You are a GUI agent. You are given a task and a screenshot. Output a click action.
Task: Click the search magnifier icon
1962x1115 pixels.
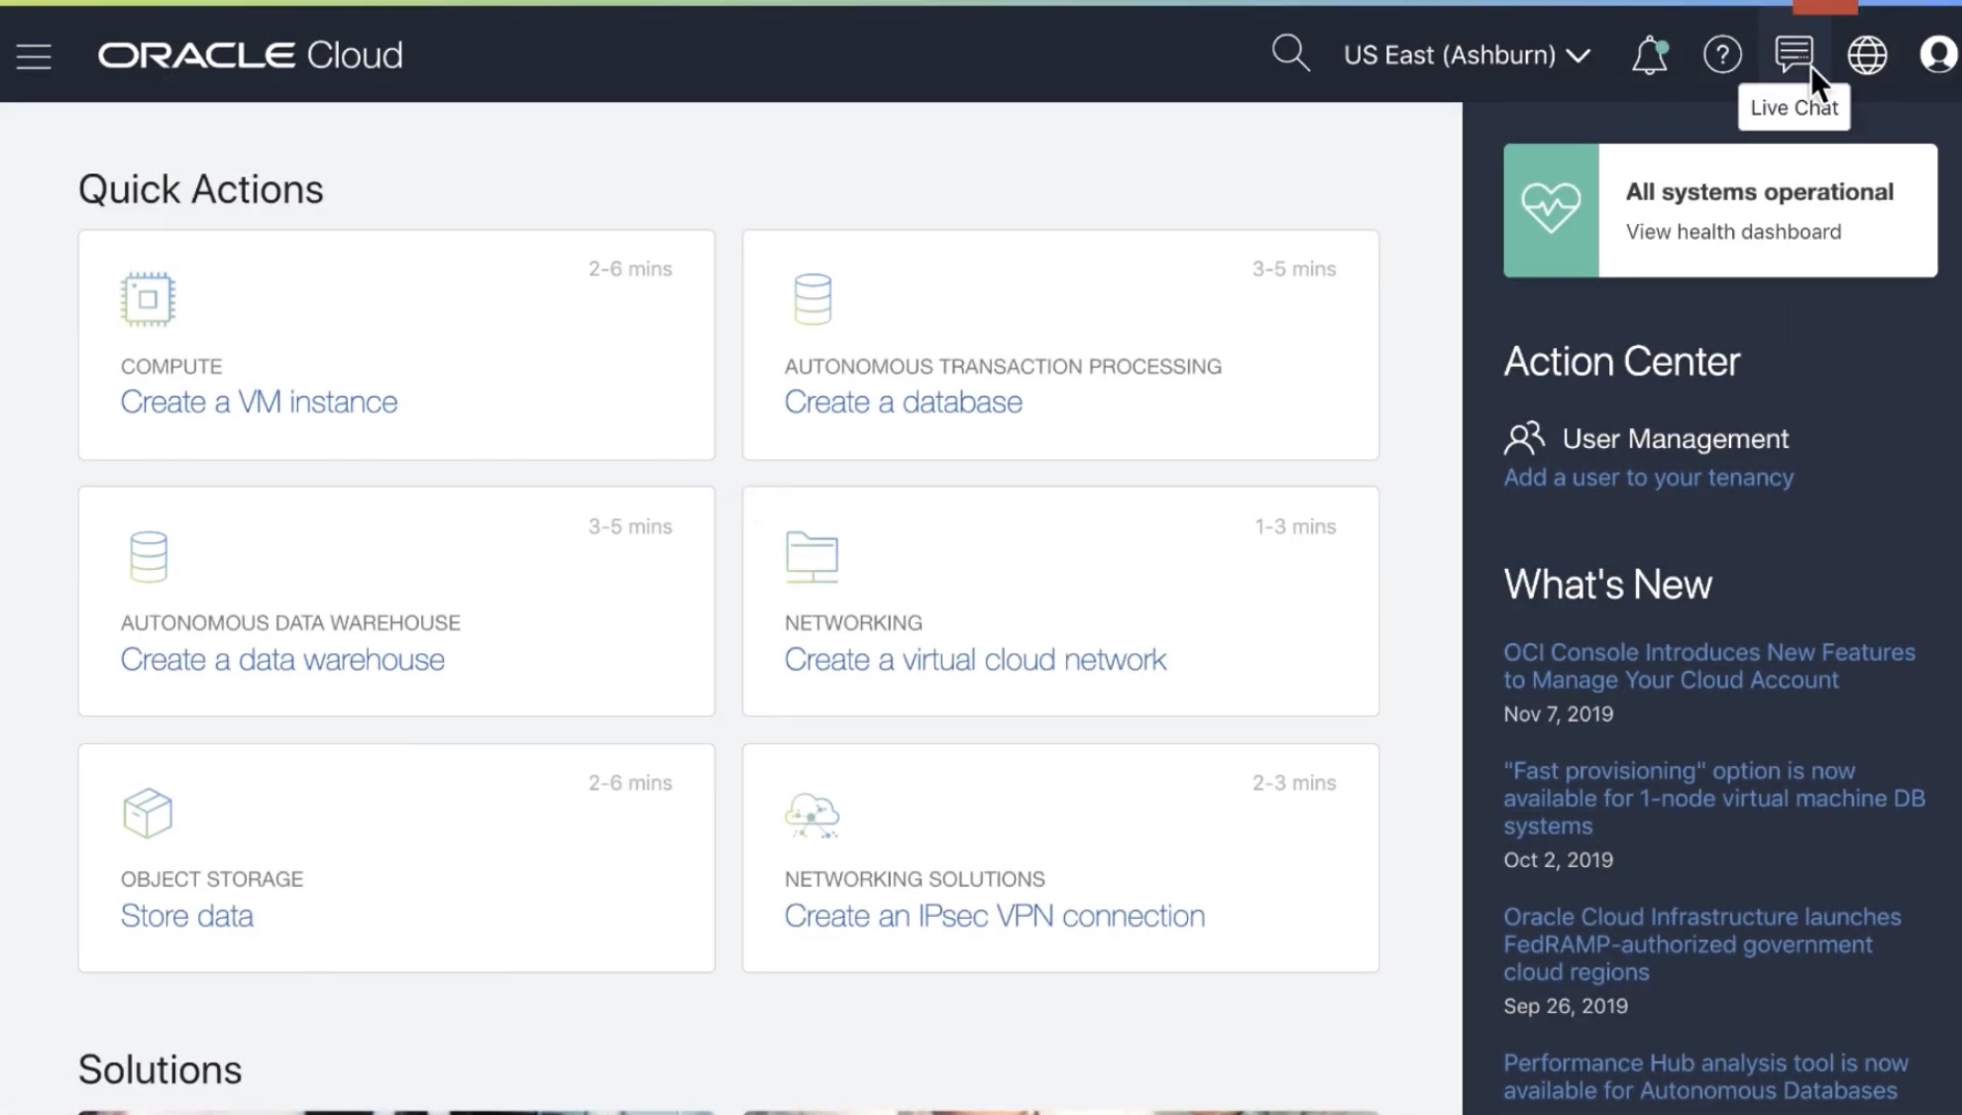point(1290,54)
